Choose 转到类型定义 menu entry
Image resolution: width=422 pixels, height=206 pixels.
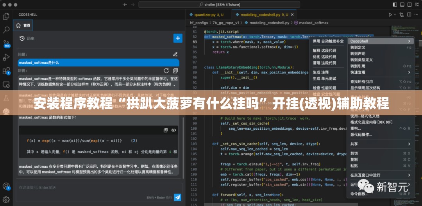[381, 60]
